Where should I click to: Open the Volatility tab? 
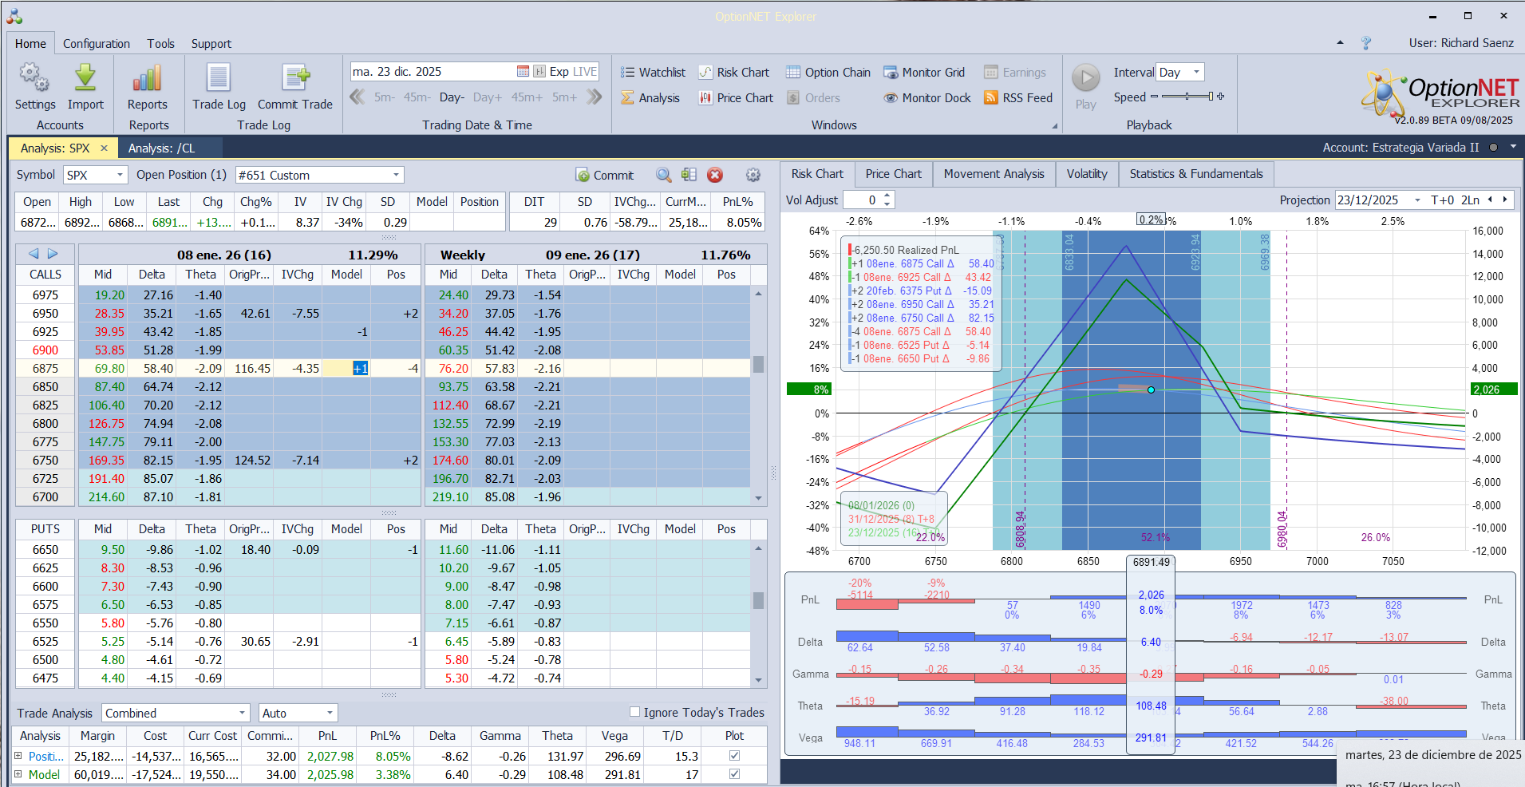[x=1087, y=174]
